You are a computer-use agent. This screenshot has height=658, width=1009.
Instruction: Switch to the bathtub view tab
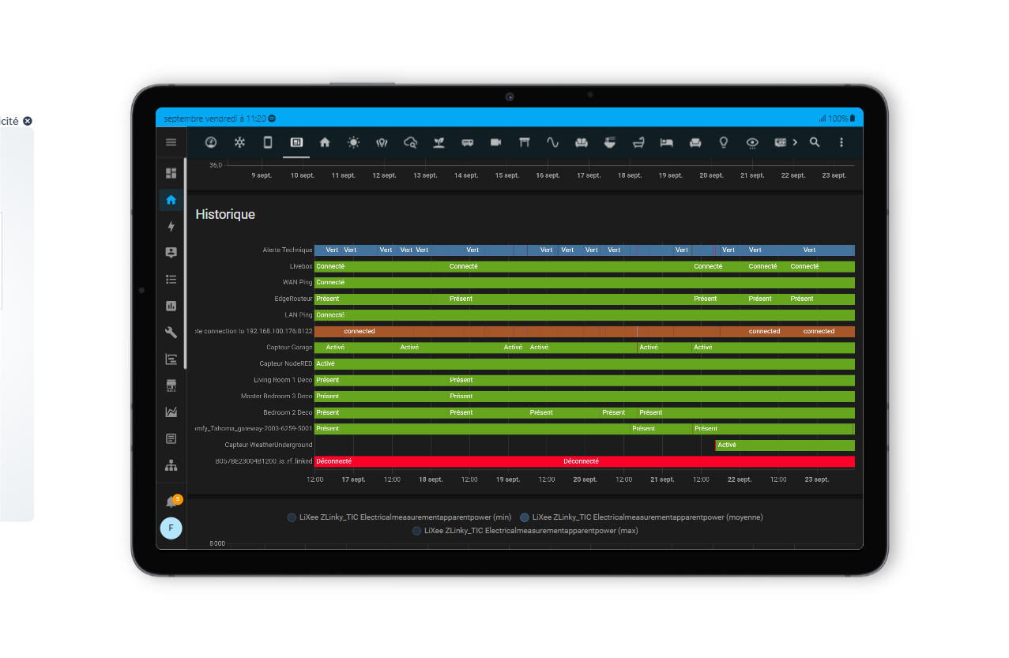[638, 142]
